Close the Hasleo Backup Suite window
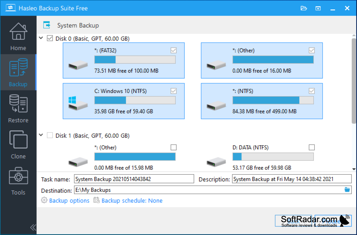 (x=347, y=8)
